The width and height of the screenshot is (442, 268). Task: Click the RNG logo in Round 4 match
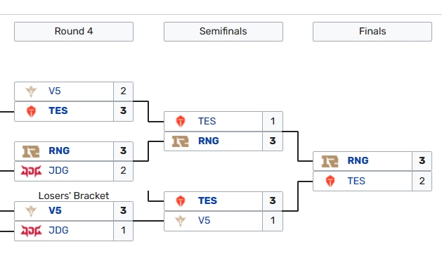pos(31,151)
